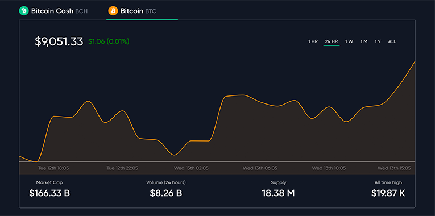Set chart range to 1 HR
435x216 pixels.
tap(313, 41)
